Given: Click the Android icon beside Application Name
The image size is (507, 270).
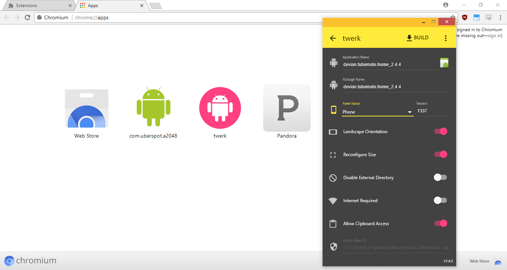Looking at the screenshot, I should pyautogui.click(x=333, y=63).
